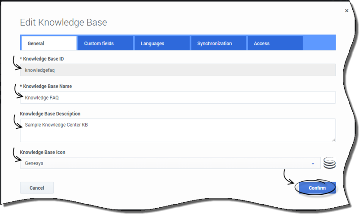The height and width of the screenshot is (214, 359).
Task: Click the Confirm button
Action: coord(317,188)
